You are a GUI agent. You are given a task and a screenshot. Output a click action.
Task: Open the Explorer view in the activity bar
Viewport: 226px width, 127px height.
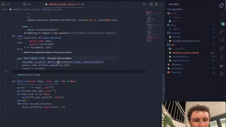point(221,6)
